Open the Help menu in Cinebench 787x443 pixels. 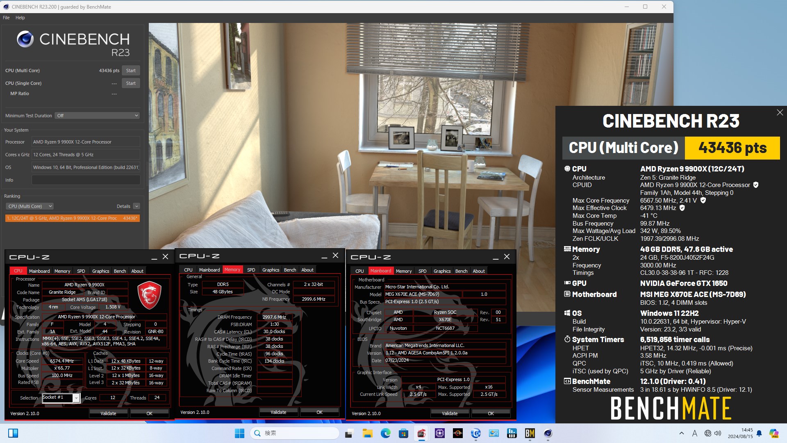tap(20, 18)
